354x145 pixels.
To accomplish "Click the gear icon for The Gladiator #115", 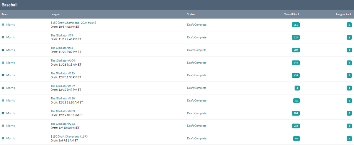I will coord(3,75).
